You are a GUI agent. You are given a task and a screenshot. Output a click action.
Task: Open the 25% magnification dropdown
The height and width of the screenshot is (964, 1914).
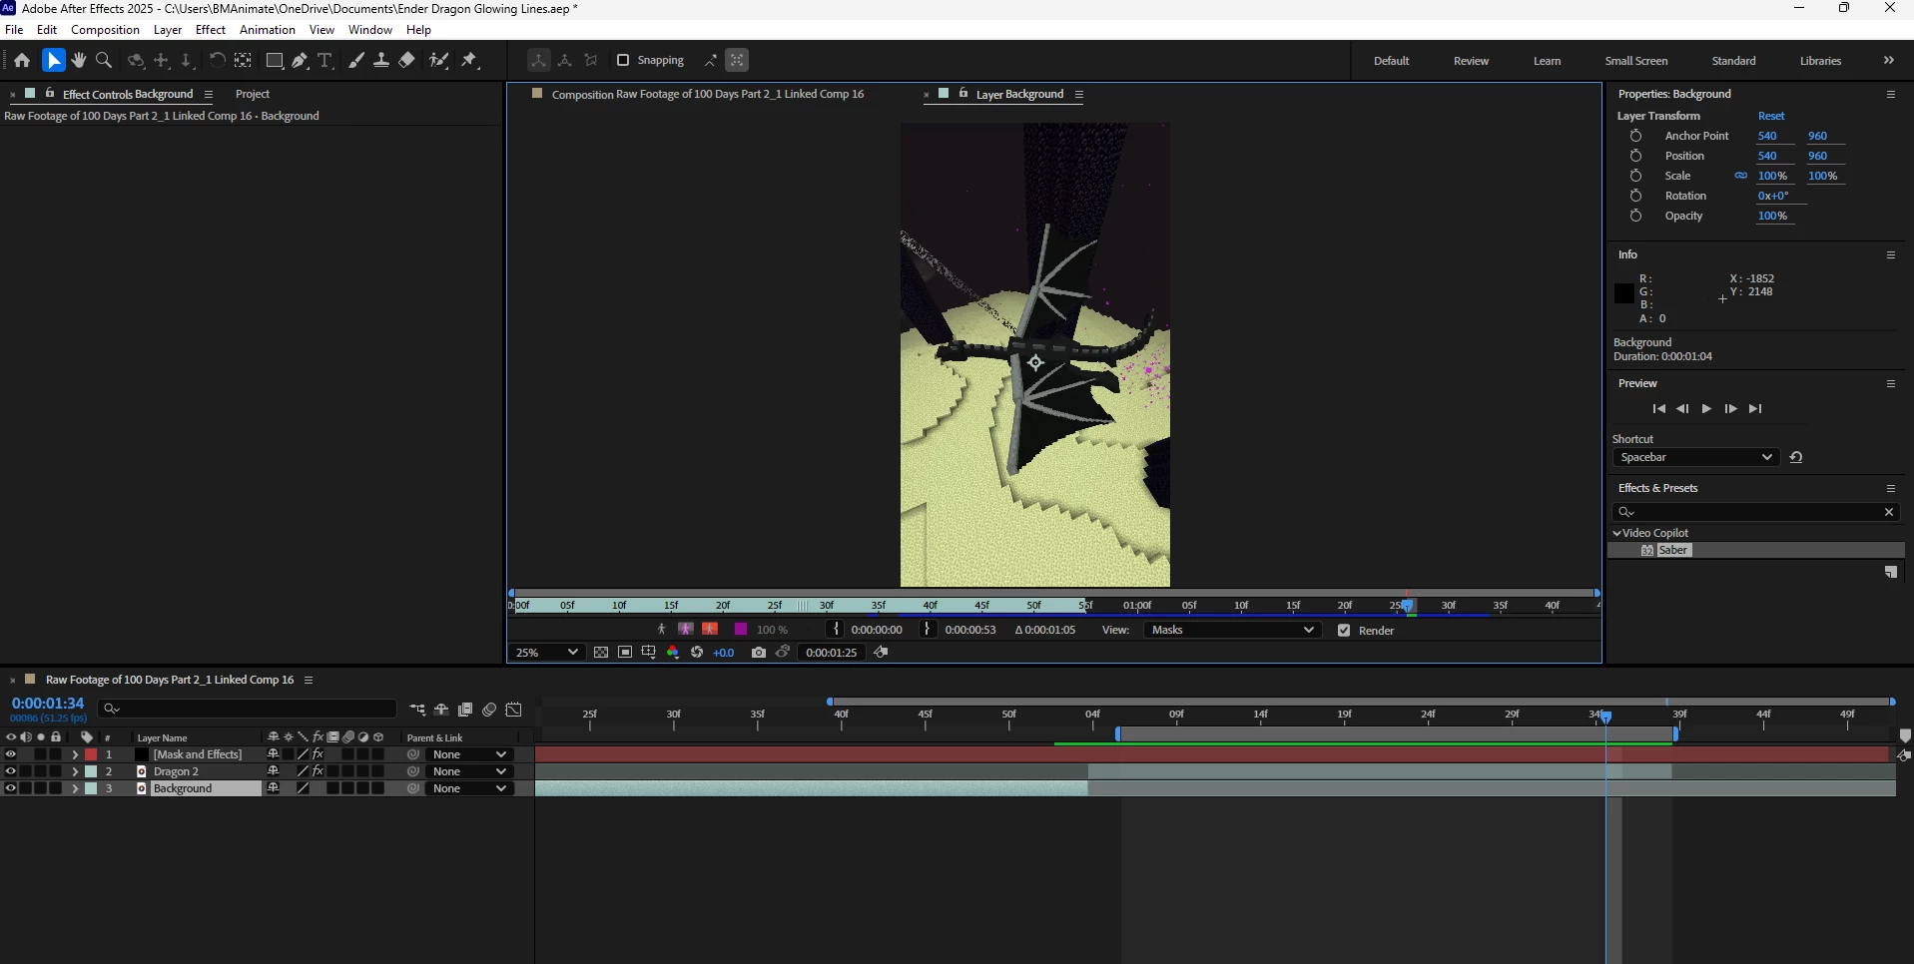click(x=545, y=653)
